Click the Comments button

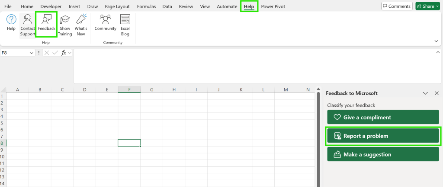[x=397, y=6]
